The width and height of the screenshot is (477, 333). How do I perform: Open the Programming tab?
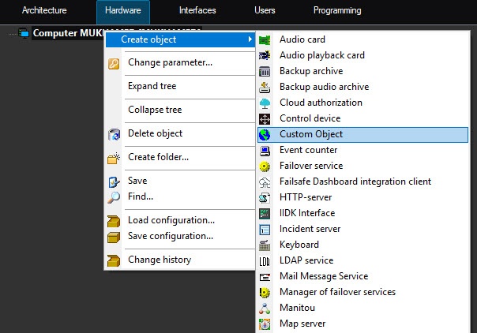tap(337, 11)
